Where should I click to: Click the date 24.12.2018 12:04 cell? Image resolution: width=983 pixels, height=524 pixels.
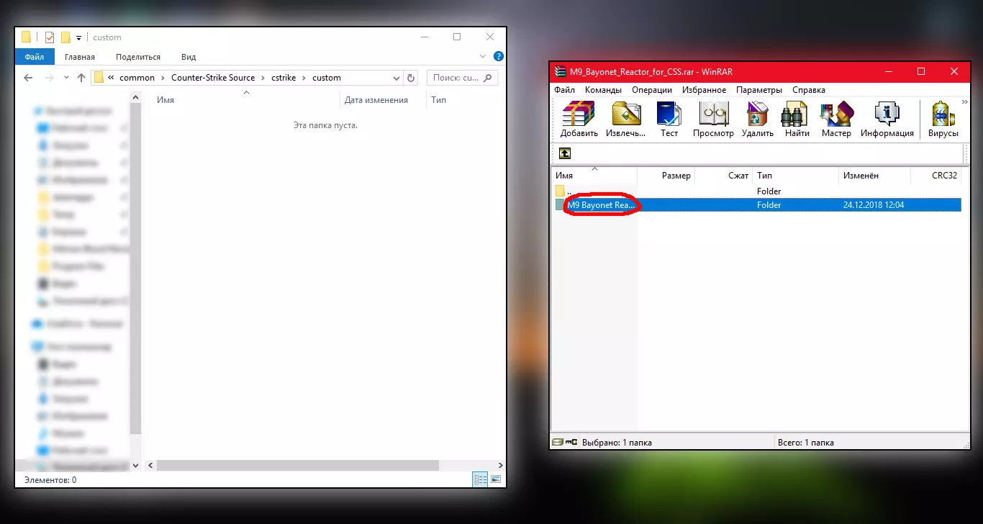click(x=874, y=205)
